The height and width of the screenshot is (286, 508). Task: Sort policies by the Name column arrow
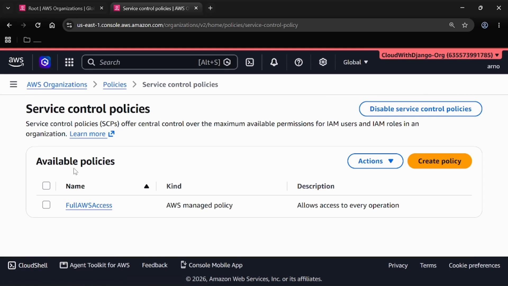[x=146, y=186]
